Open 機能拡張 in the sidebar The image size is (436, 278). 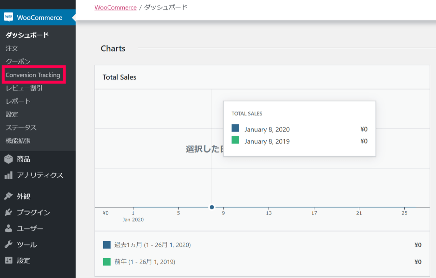[x=18, y=141]
